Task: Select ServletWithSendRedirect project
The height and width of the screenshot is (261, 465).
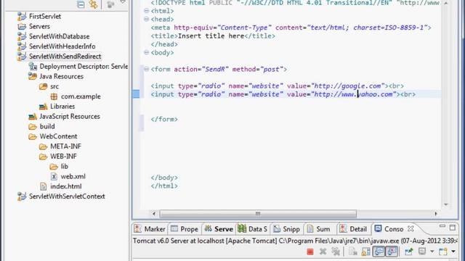Action: point(65,57)
